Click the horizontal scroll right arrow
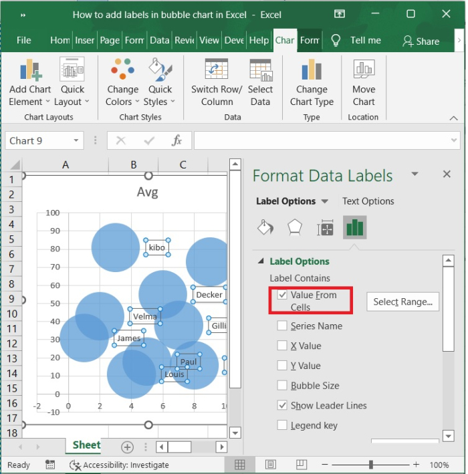This screenshot has height=474, width=468. (x=221, y=447)
